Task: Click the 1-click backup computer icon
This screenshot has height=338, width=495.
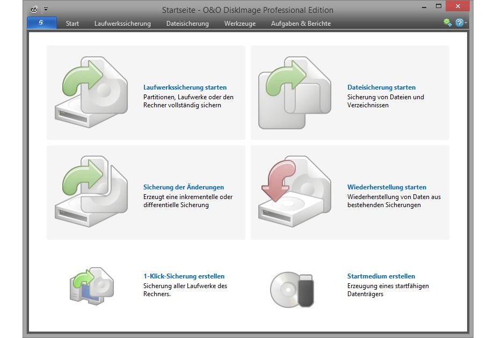Action: [x=92, y=286]
